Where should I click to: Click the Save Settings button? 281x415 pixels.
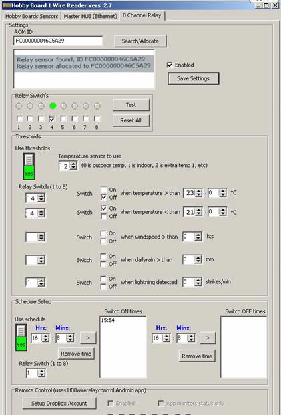click(x=194, y=78)
